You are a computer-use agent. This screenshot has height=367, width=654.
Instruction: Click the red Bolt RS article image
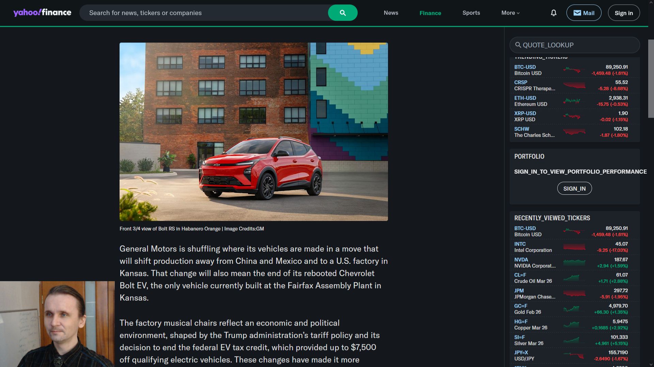click(254, 132)
